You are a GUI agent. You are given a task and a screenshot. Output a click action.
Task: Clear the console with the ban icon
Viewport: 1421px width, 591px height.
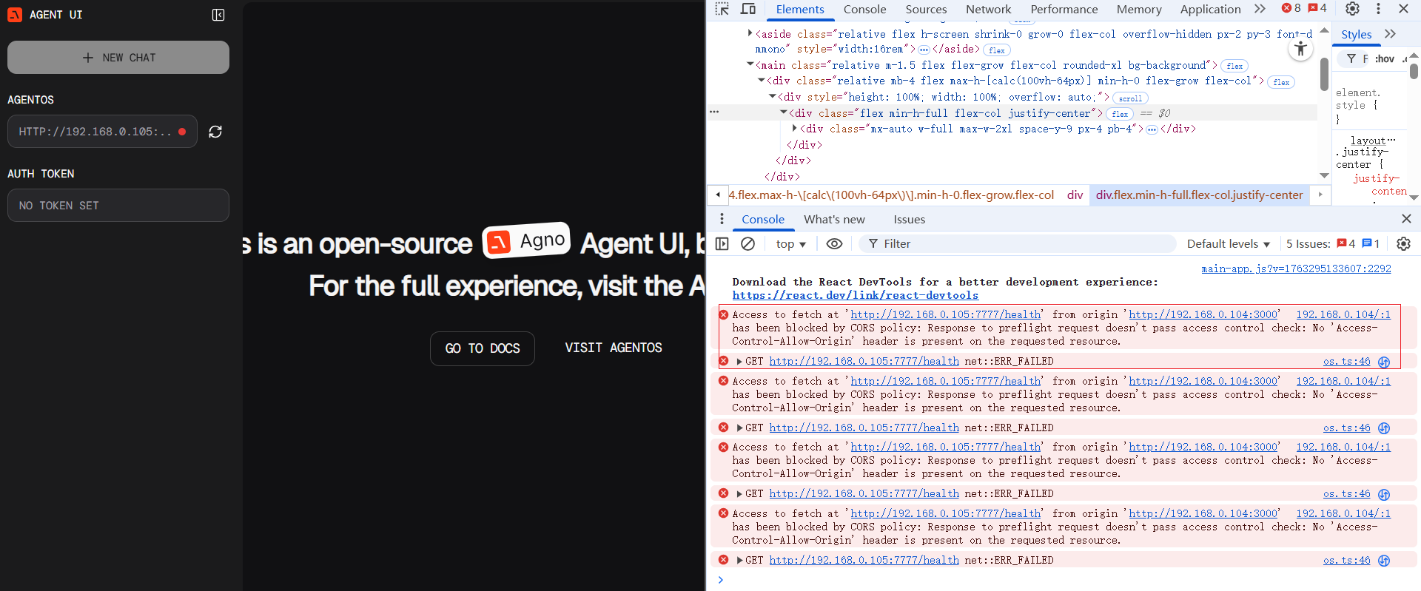(x=748, y=243)
